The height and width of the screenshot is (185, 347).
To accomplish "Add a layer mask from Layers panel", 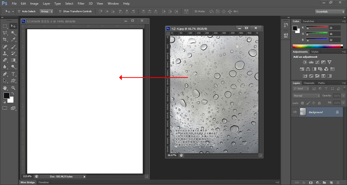I will [311, 182].
